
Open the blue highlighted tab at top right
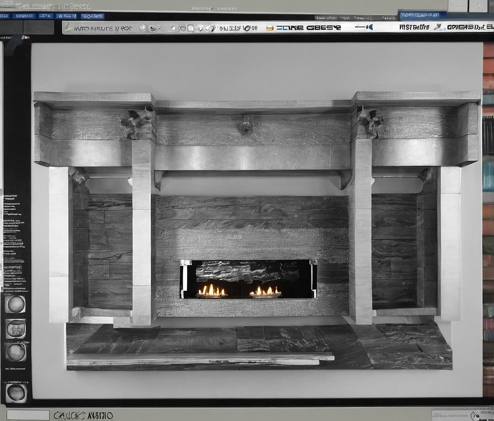[x=422, y=15]
